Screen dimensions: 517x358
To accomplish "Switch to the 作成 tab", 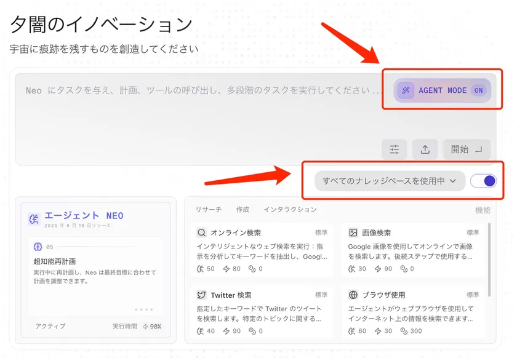I will [242, 209].
